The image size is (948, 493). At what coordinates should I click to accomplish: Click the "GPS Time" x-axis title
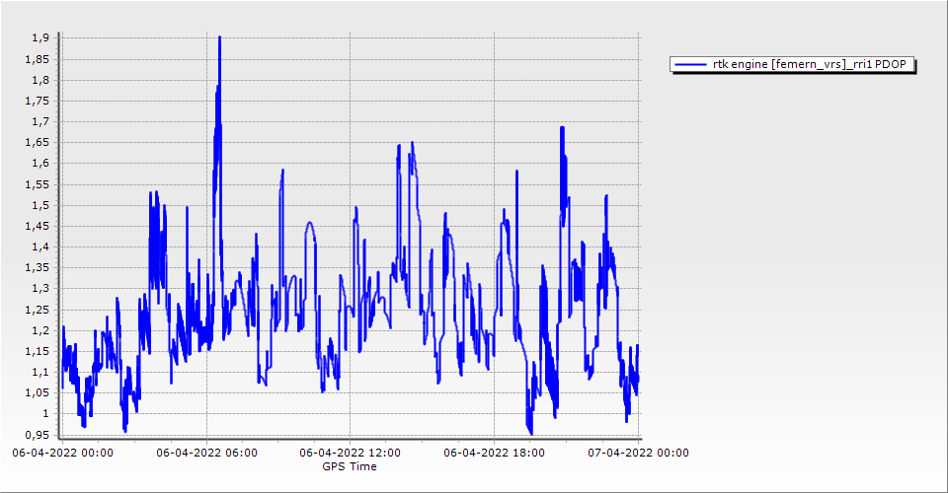pos(351,466)
